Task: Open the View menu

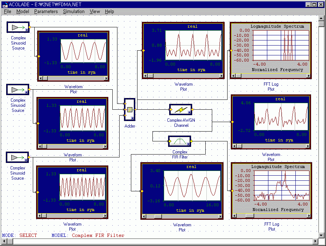Action: coord(95,11)
